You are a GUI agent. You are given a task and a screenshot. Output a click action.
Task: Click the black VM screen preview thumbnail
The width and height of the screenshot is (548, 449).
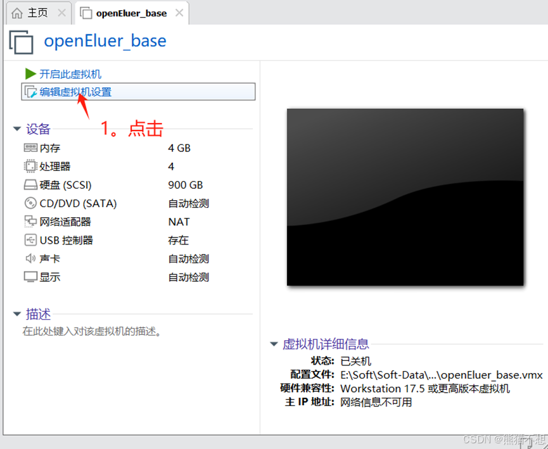pyautogui.click(x=405, y=197)
